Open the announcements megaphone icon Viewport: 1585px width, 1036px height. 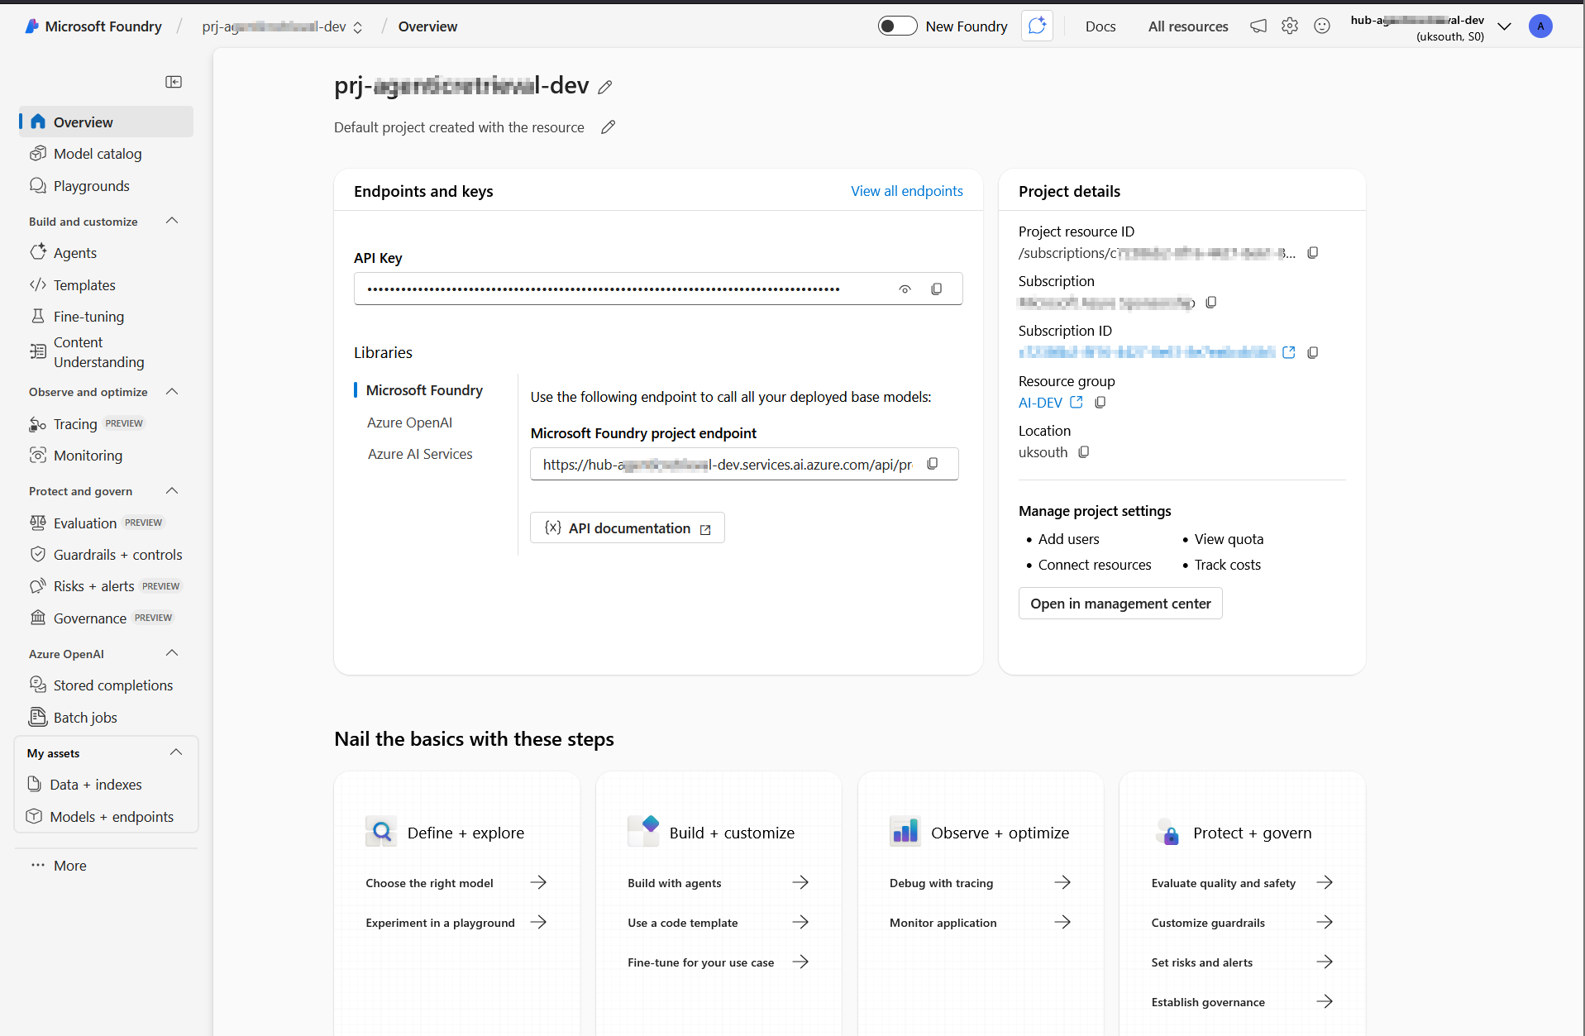(x=1258, y=26)
